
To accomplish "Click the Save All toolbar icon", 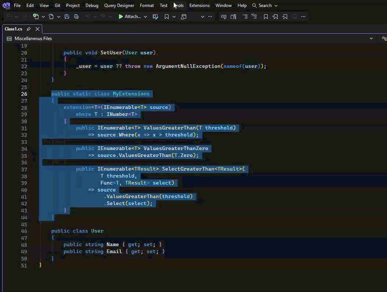I will point(76,17).
